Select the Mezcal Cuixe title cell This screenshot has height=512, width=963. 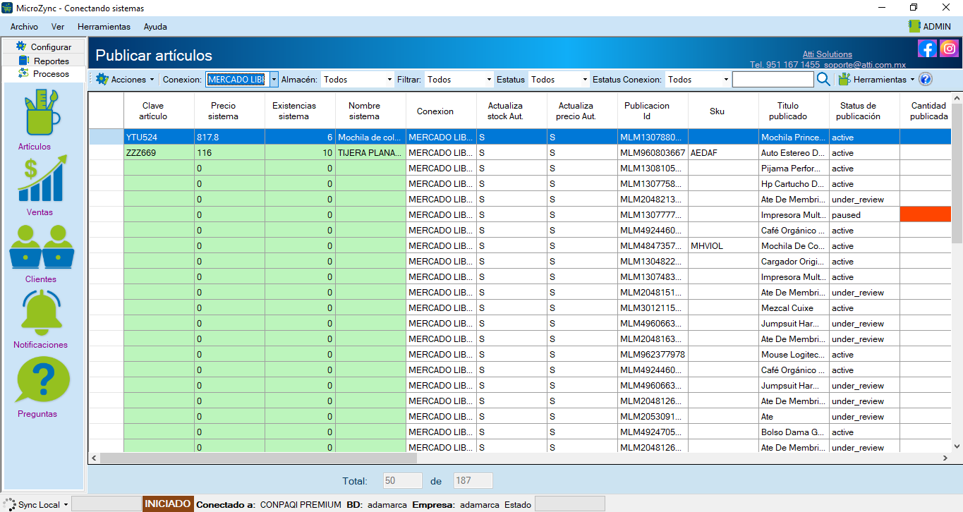[794, 308]
